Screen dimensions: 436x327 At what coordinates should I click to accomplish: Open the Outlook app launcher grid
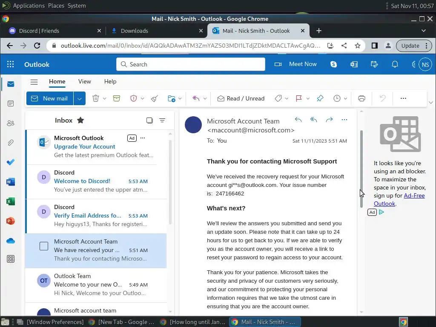tap(10, 64)
